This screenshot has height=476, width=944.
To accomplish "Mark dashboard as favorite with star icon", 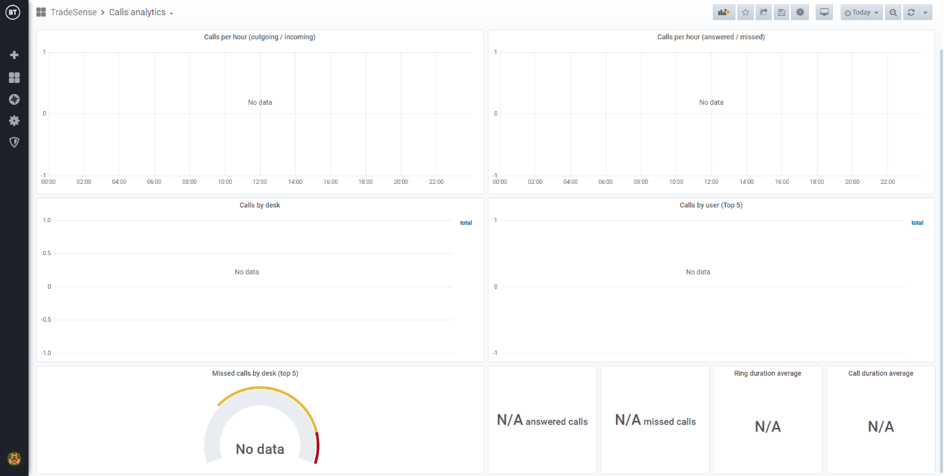I will coord(746,12).
